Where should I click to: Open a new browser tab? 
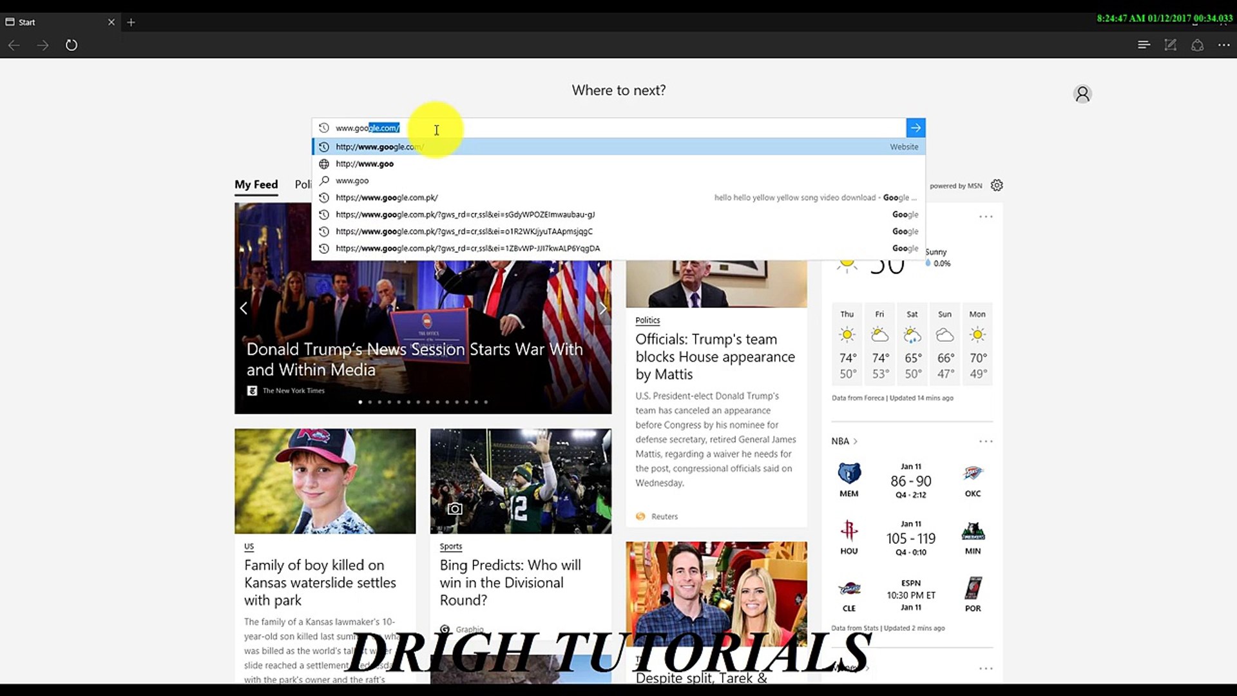(x=131, y=22)
